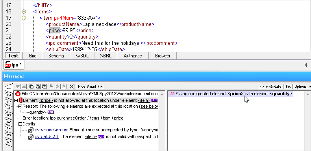This screenshot has width=311, height=151.
Task: Click shortcut icon before cvc-elt.5.2.1
Action: point(31,137)
